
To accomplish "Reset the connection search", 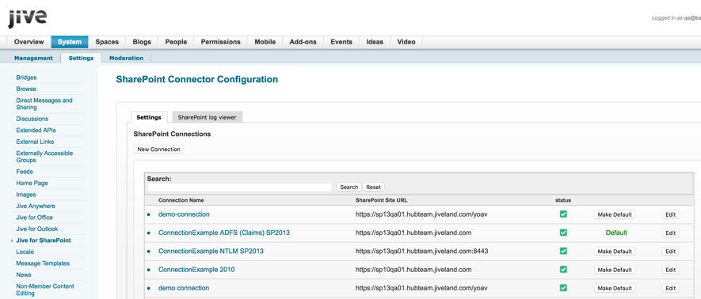I will click(373, 187).
